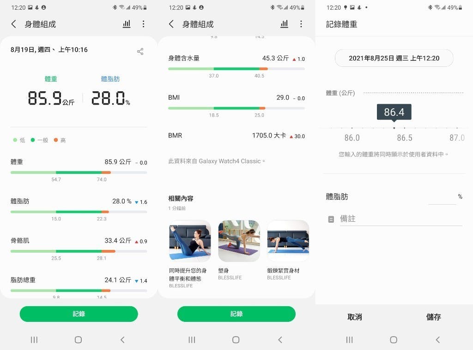The width and height of the screenshot is (473, 350).
Task: Tap the 身體含水量 45.3 公斤 row
Action: tap(236, 66)
